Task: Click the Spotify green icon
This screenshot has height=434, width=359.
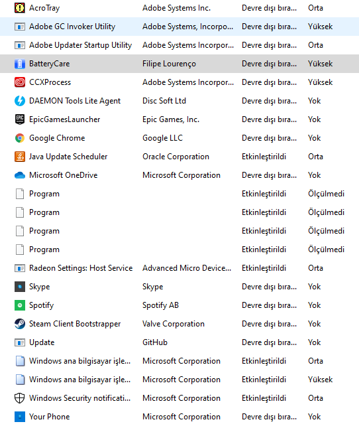Action: point(20,305)
